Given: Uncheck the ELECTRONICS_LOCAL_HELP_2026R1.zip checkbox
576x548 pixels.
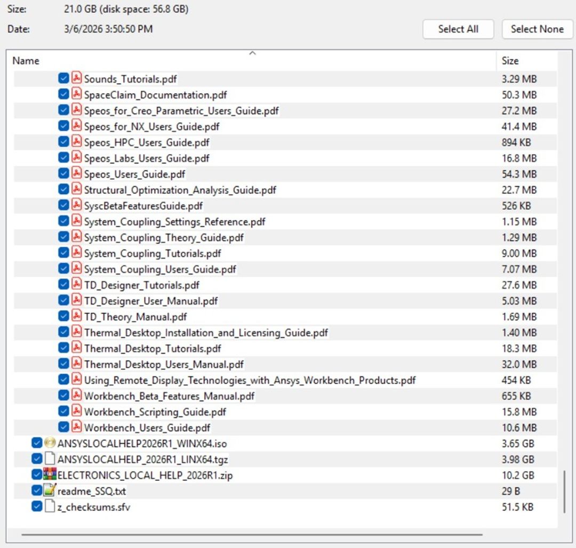Looking at the screenshot, I should (x=37, y=474).
